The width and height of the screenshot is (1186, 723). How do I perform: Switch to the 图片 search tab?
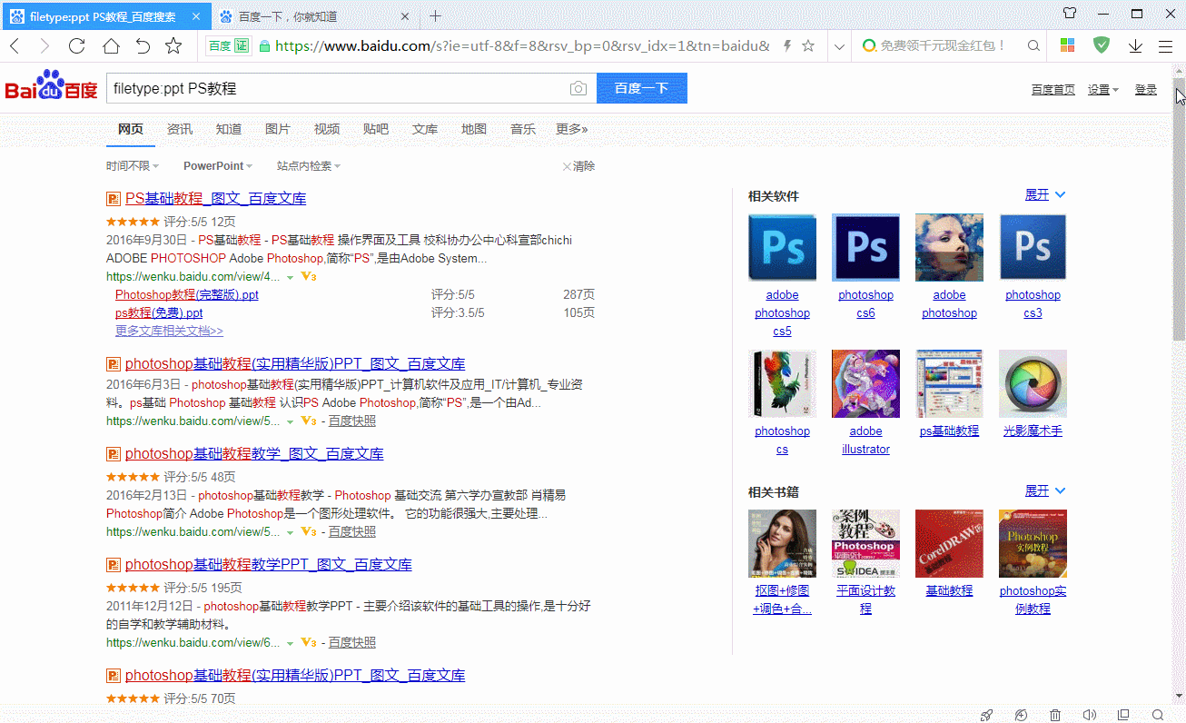[x=277, y=129]
